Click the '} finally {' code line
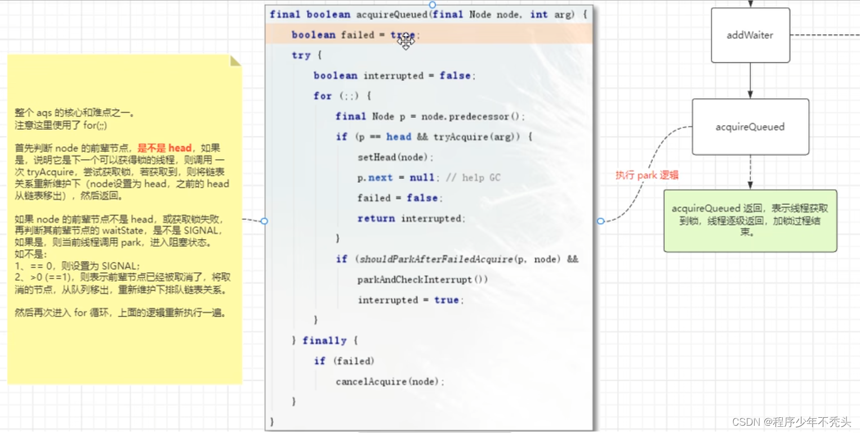The height and width of the screenshot is (433, 860). pyautogui.click(x=324, y=340)
